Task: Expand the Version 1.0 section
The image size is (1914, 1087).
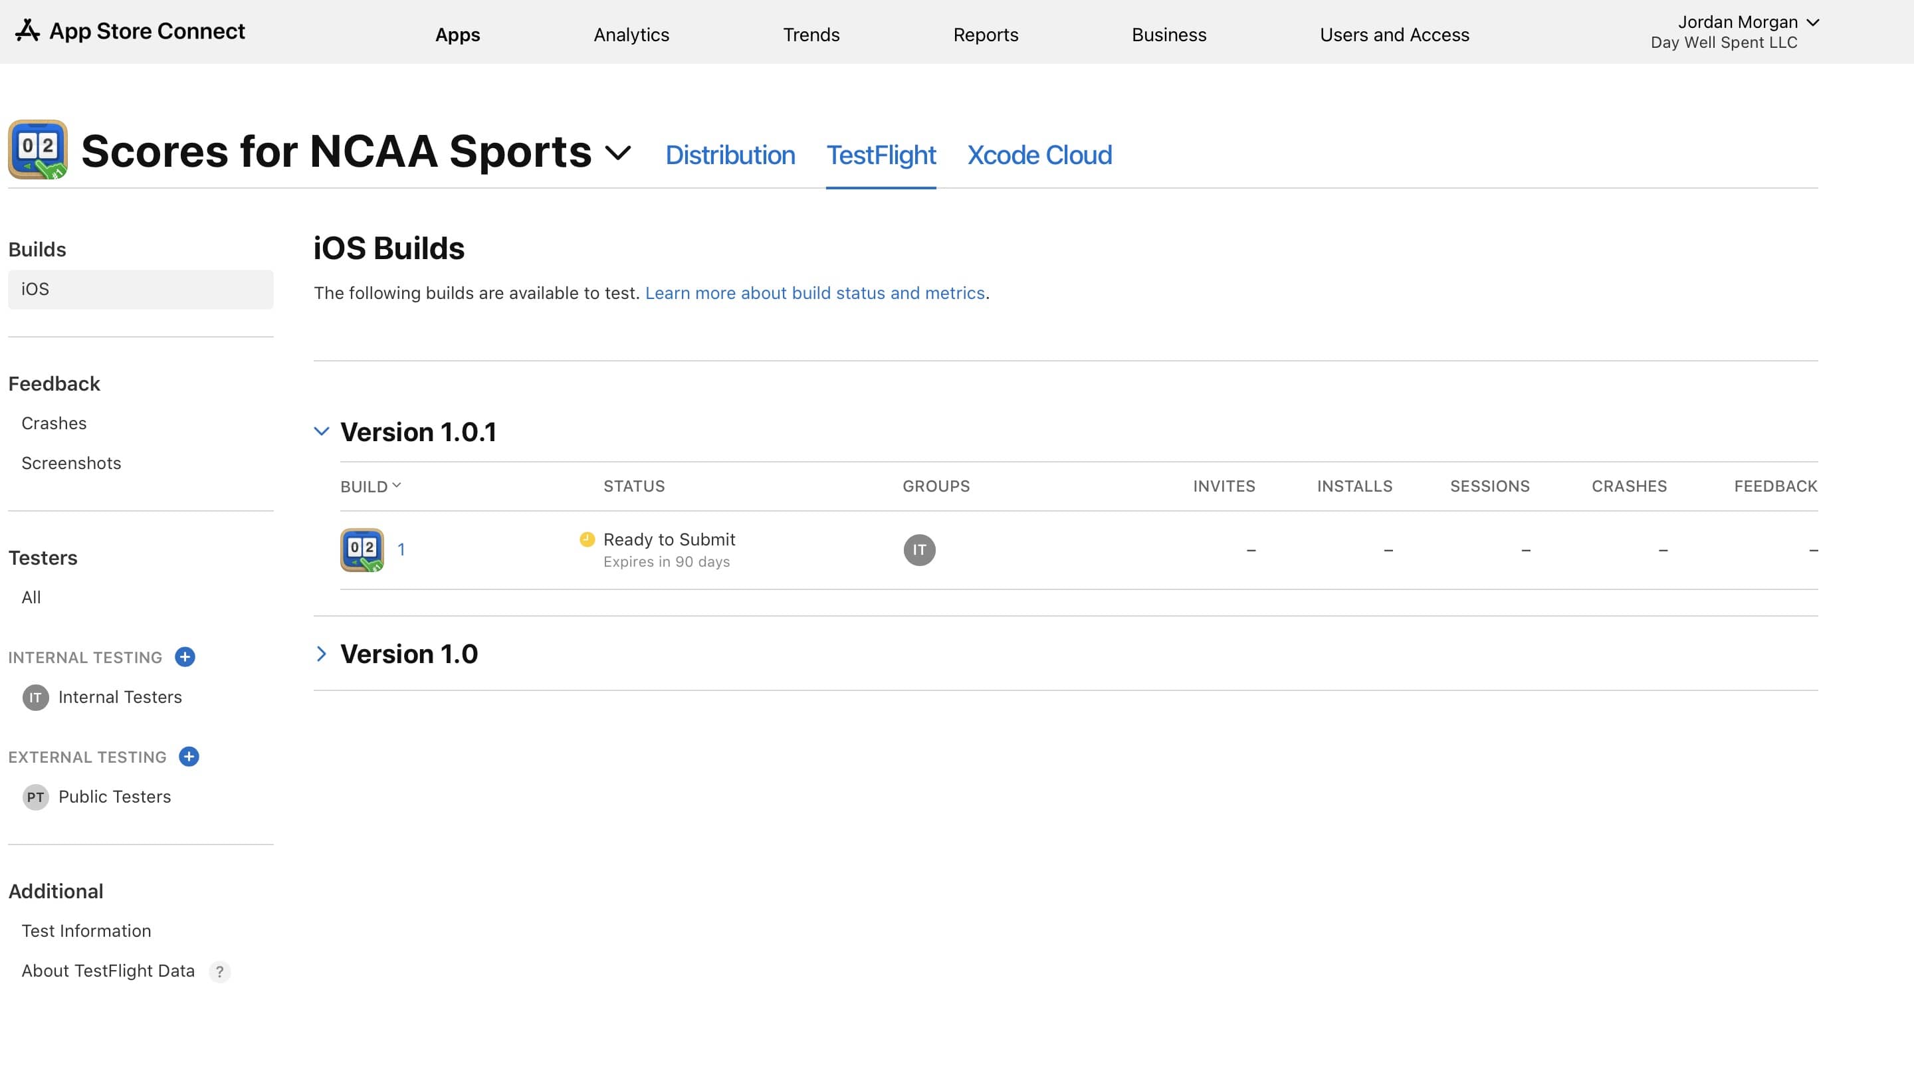Action: pos(322,654)
